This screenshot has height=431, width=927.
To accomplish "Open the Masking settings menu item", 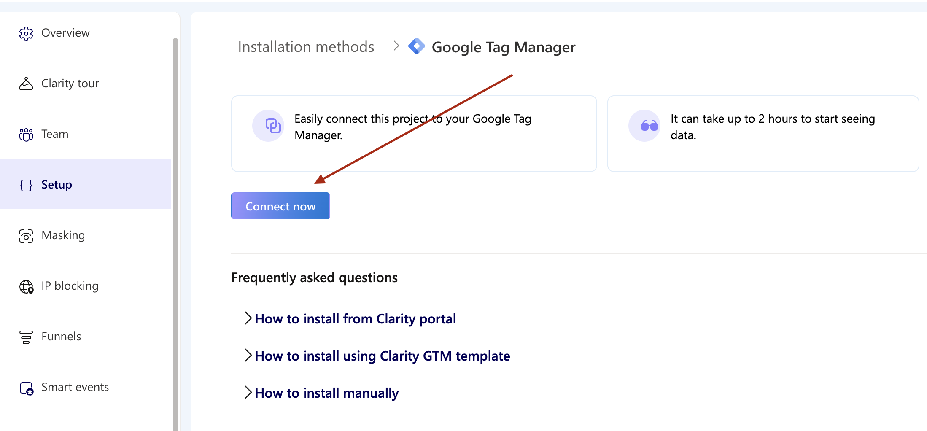I will click(63, 235).
